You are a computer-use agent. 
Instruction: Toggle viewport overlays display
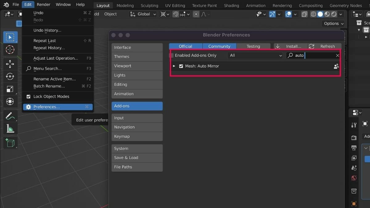288,14
